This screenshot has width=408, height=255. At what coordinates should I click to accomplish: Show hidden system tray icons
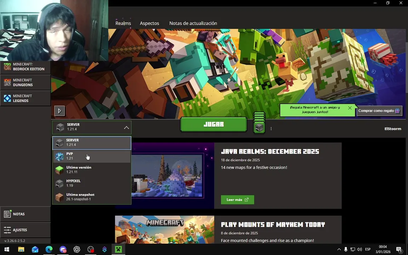click(339, 250)
